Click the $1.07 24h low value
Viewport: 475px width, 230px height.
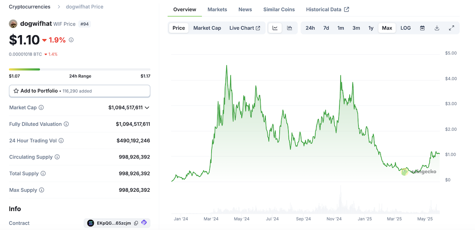coord(14,76)
